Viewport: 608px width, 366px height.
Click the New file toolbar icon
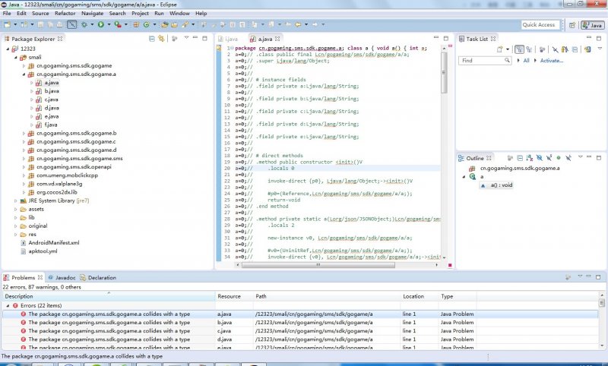8,25
